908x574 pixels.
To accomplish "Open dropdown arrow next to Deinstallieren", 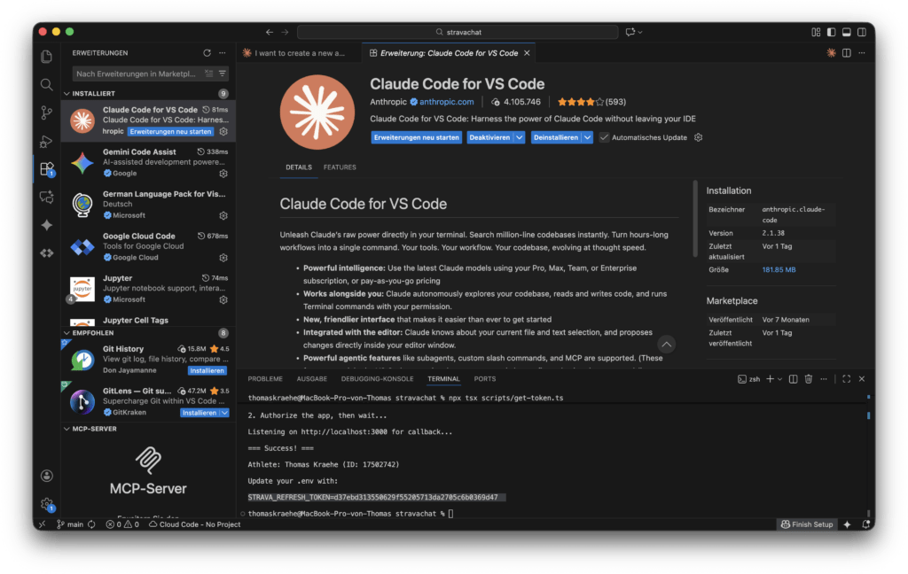I will (x=587, y=137).
